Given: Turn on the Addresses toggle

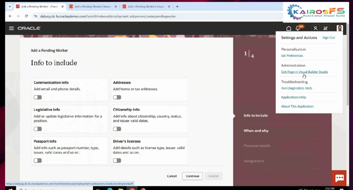Looking at the screenshot, I should (x=117, y=97).
